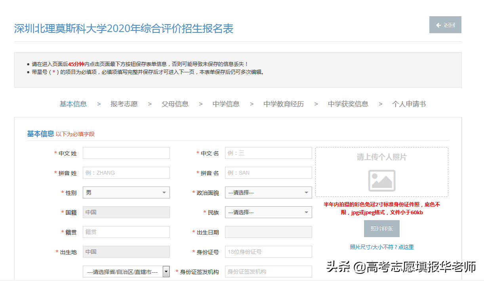Click the 中文姓 surname input field

pos(126,153)
